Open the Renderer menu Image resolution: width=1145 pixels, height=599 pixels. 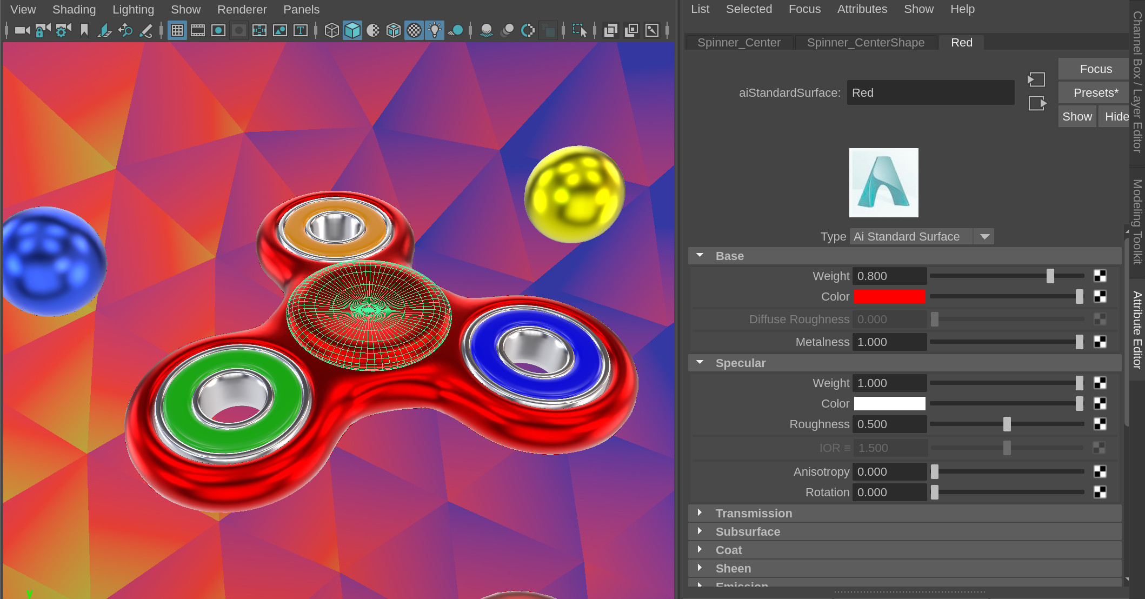239,9
